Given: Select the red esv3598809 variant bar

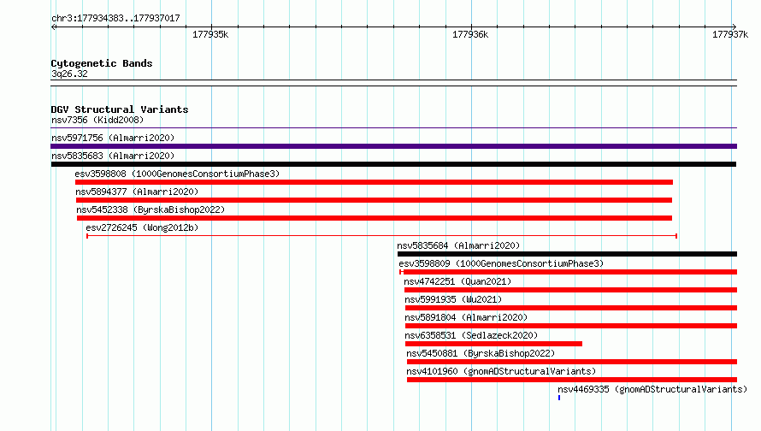Looking at the screenshot, I should (568, 272).
